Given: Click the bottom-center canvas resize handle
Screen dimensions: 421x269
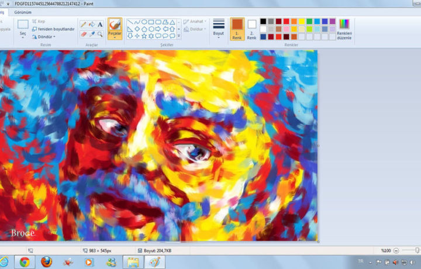Looking at the screenshot, I should 146,242.
